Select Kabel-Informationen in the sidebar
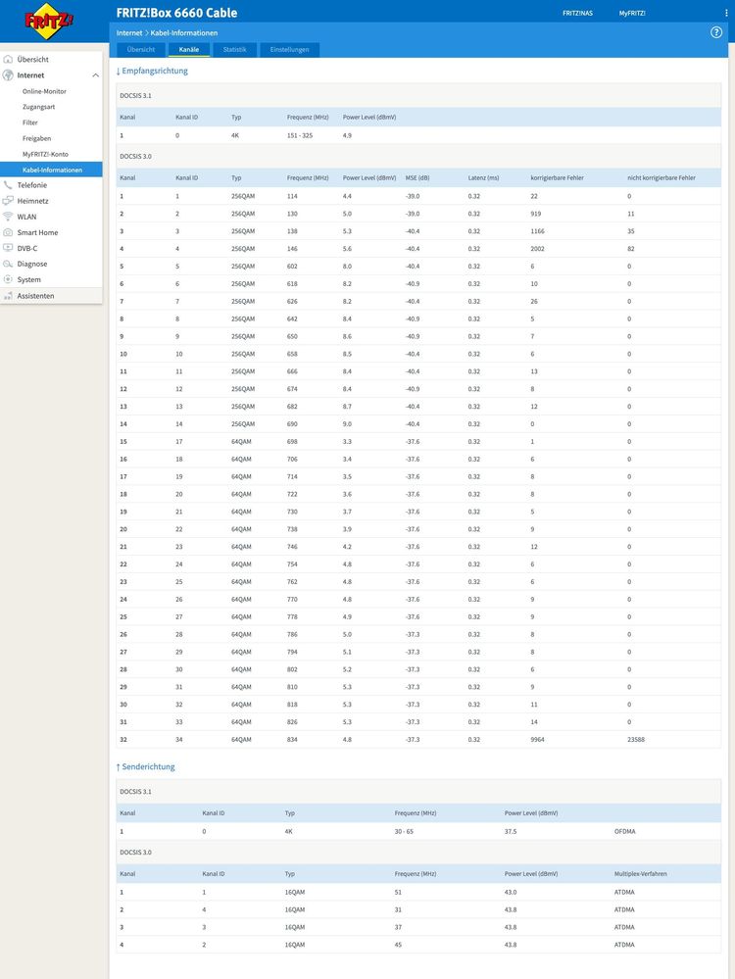735x979 pixels. [x=51, y=170]
